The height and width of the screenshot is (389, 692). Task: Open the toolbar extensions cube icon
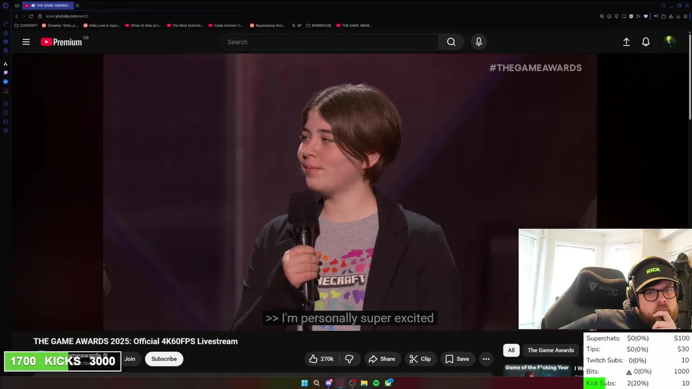663,16
